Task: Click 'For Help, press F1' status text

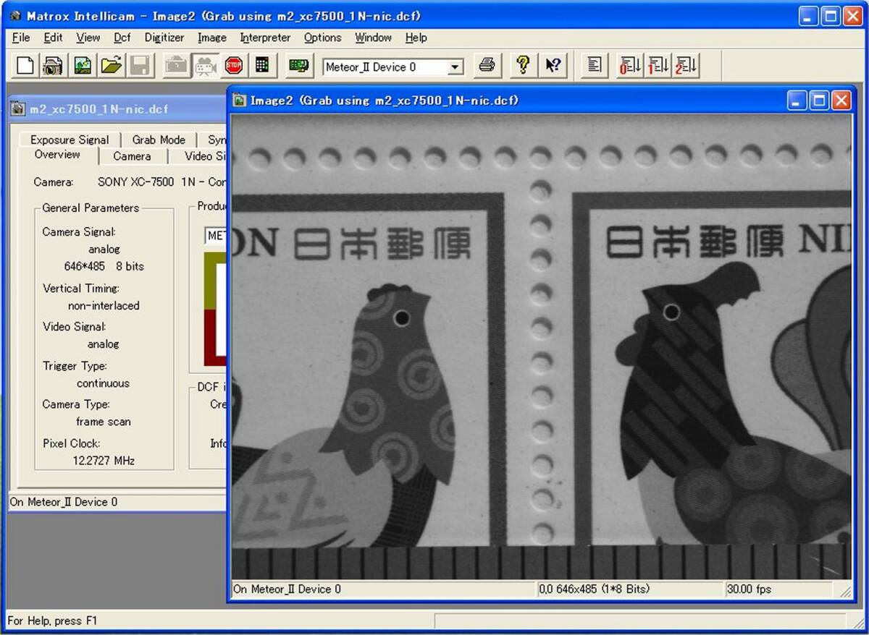Action: (x=52, y=621)
